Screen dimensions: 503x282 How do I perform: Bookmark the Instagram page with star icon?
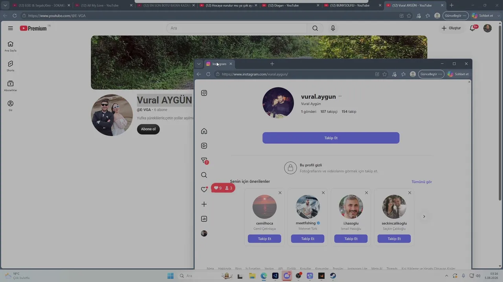tap(385, 74)
